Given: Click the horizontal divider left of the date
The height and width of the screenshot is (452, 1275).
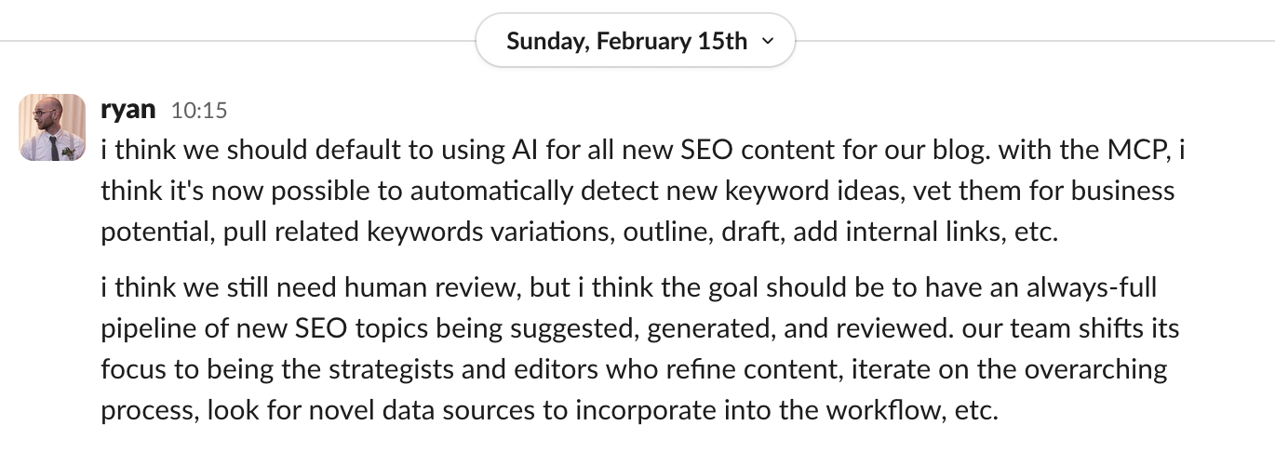Looking at the screenshot, I should (x=233, y=42).
